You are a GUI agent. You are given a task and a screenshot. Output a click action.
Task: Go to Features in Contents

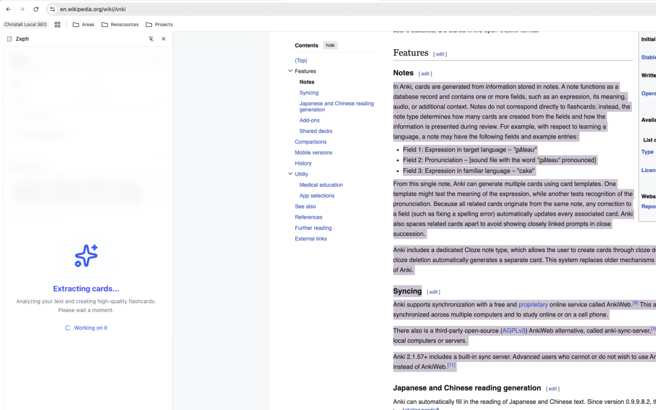click(x=305, y=71)
